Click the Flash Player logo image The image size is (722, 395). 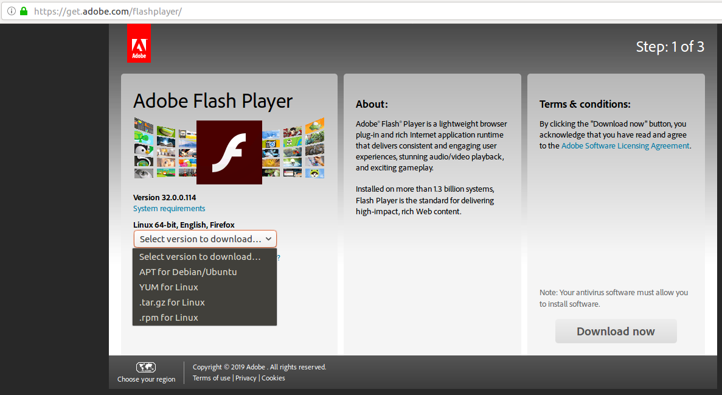click(229, 153)
